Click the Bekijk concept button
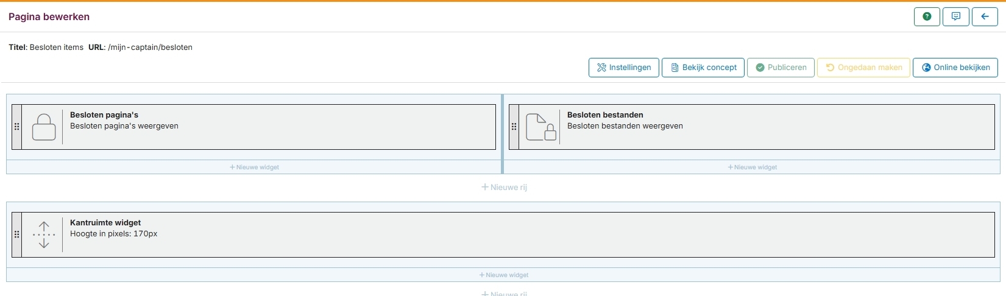Image resolution: width=1006 pixels, height=296 pixels. (x=703, y=68)
